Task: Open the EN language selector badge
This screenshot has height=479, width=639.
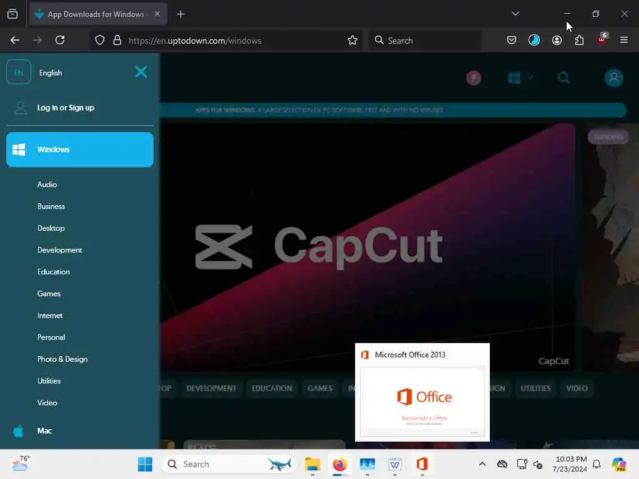Action: coord(19,72)
